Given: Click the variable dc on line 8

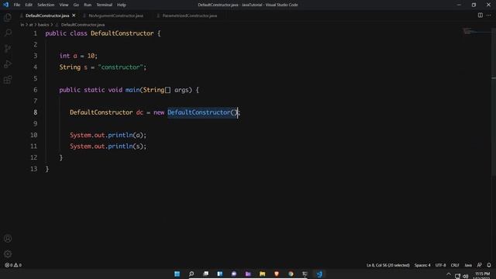Looking at the screenshot, I should coord(139,112).
